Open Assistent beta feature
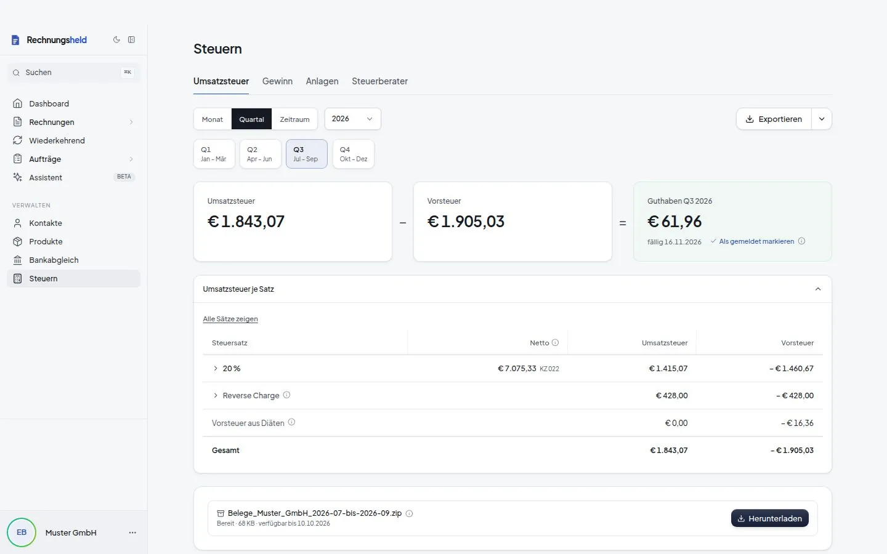 coord(74,177)
